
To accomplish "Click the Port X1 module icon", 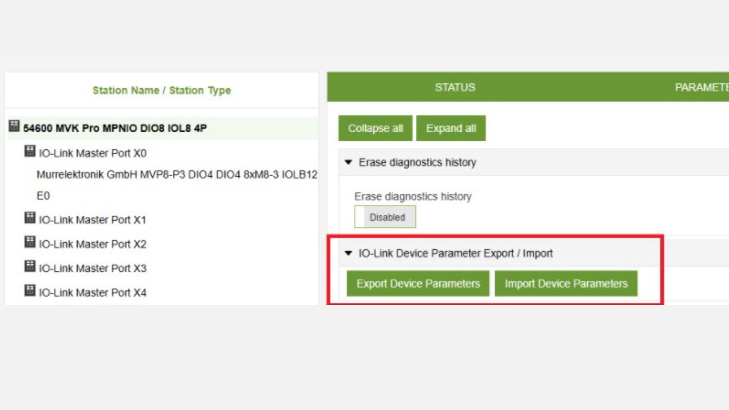I will [30, 218].
